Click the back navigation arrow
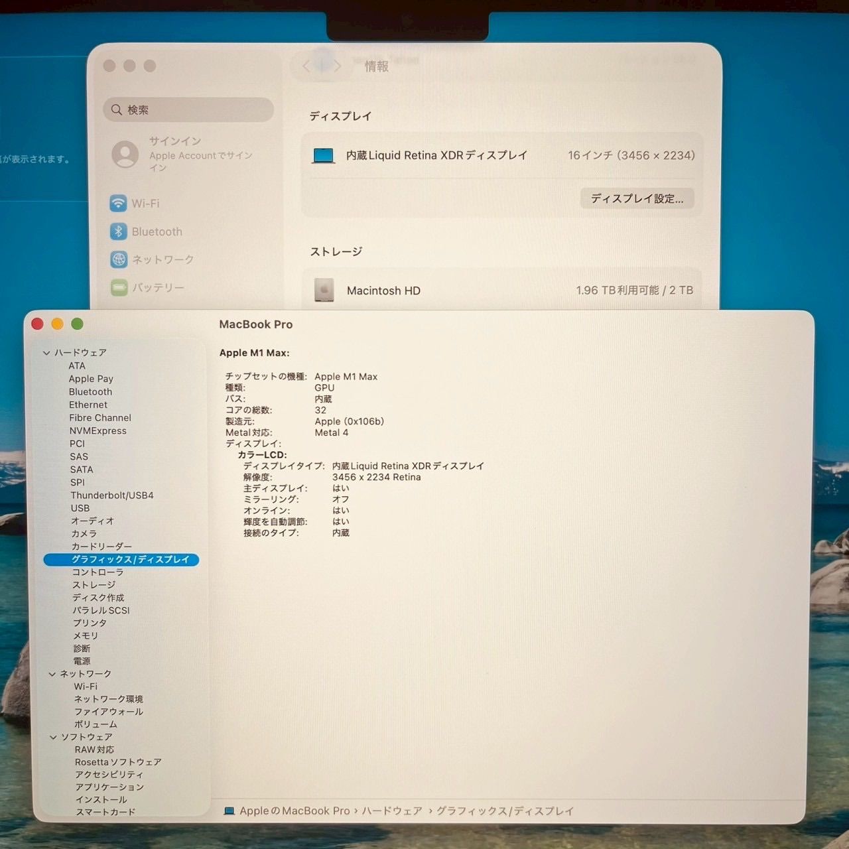849x849 pixels. tap(306, 66)
